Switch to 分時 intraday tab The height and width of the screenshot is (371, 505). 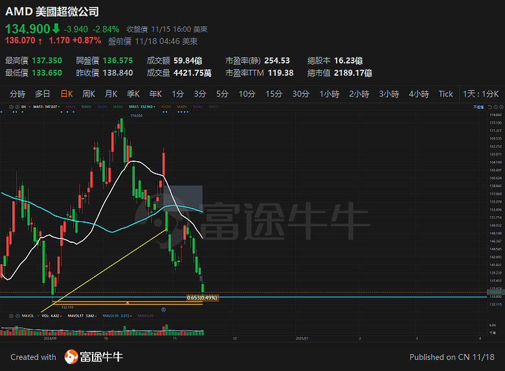pos(17,94)
